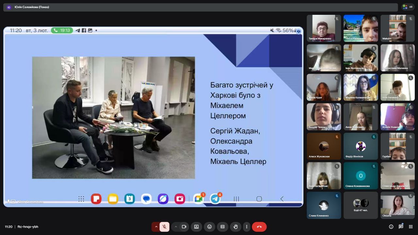Viewport: 418px width, 235px height.
Task: Select Марина Калашнікова's video tile
Action: point(361,87)
